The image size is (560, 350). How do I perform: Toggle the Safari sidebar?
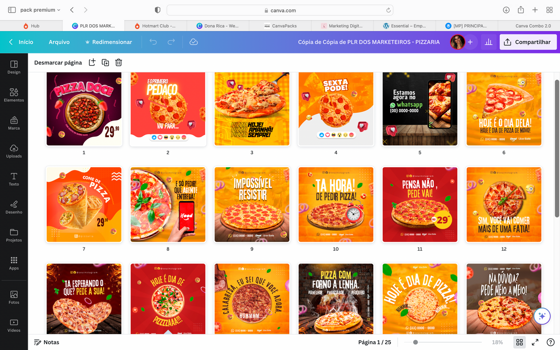pyautogui.click(x=12, y=10)
